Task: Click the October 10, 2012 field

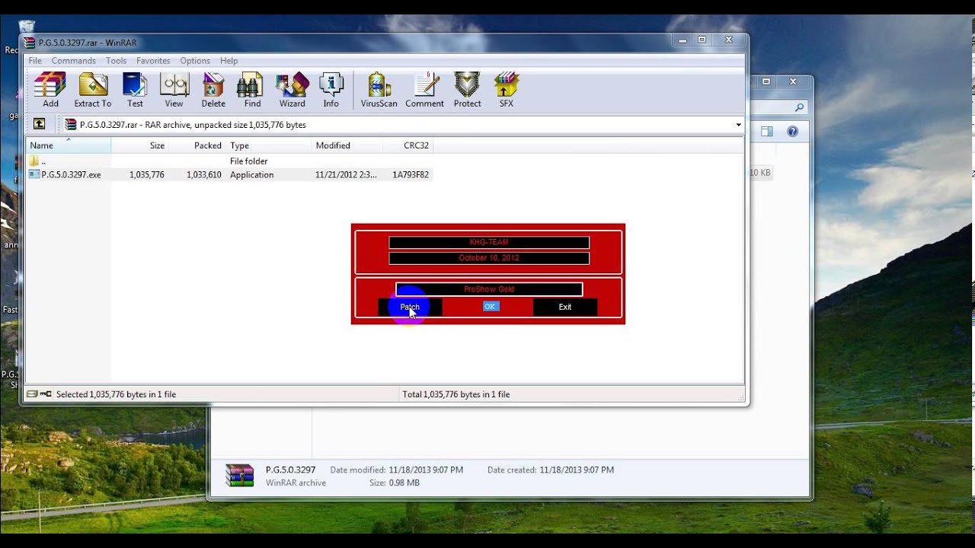Action: click(489, 258)
